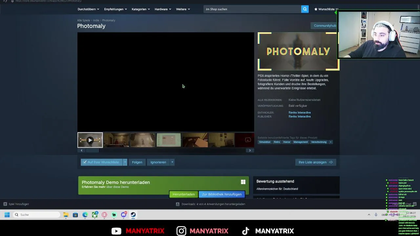Select the Simulation tag
Viewport: 420px width, 236px height.
point(265,142)
